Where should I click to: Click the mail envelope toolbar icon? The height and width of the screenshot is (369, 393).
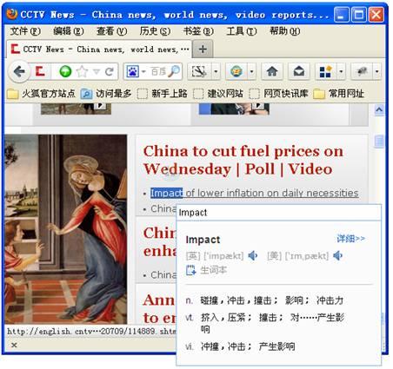[x=299, y=71]
